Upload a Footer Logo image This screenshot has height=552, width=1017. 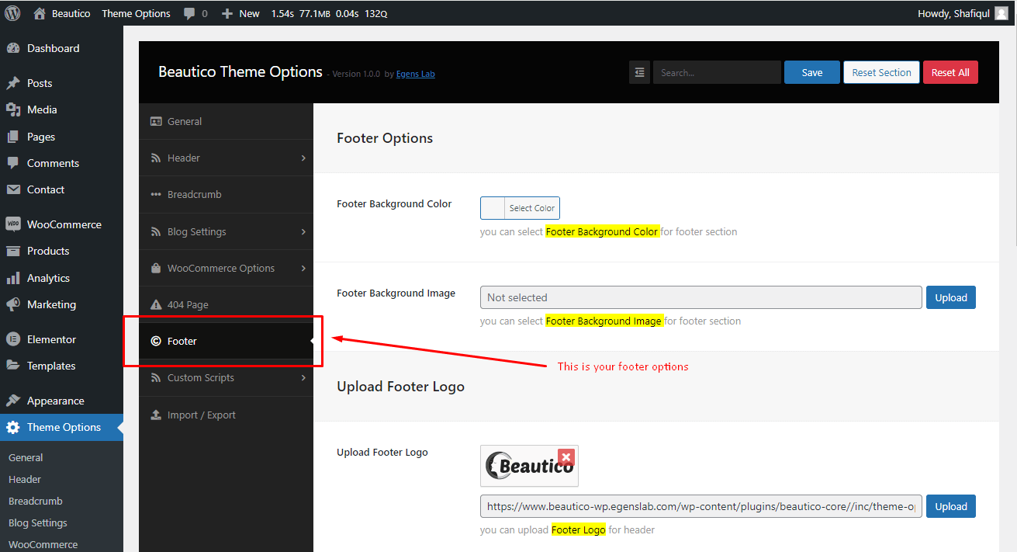click(951, 506)
